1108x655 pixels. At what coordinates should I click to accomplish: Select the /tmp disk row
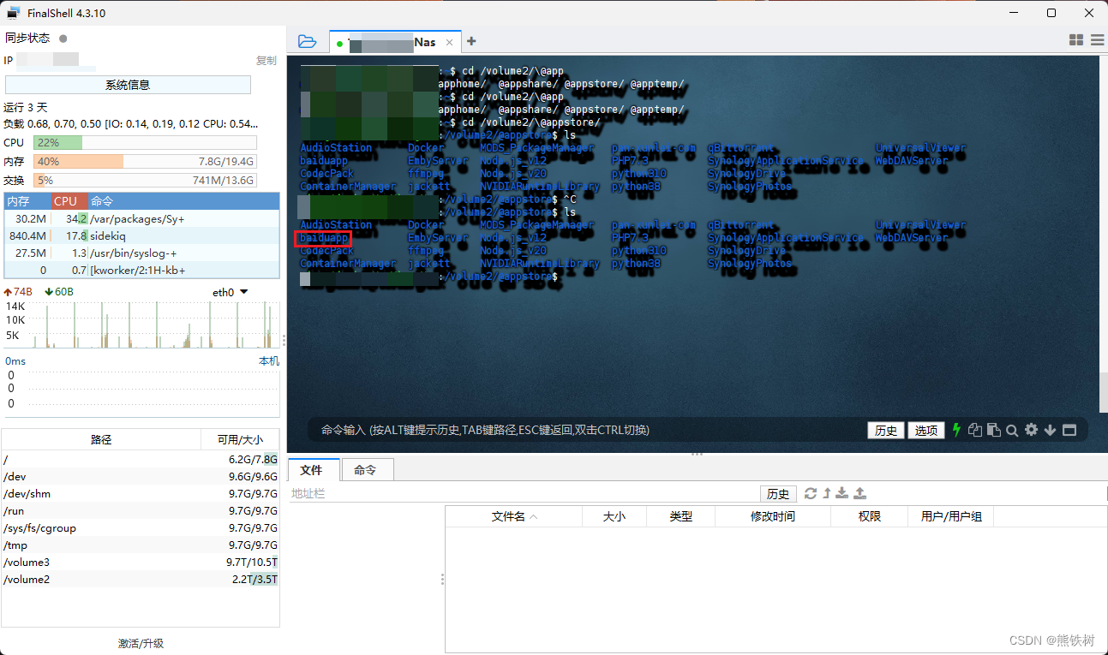point(141,545)
